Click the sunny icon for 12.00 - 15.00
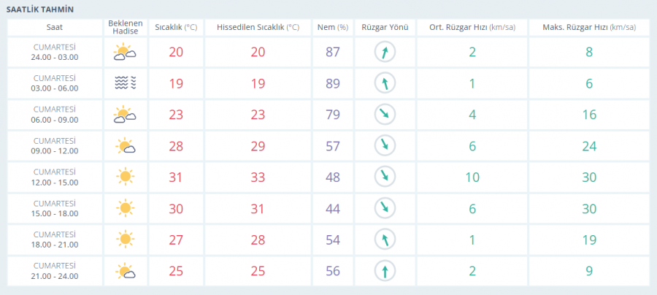This screenshot has height=295, width=657. pyautogui.click(x=125, y=177)
